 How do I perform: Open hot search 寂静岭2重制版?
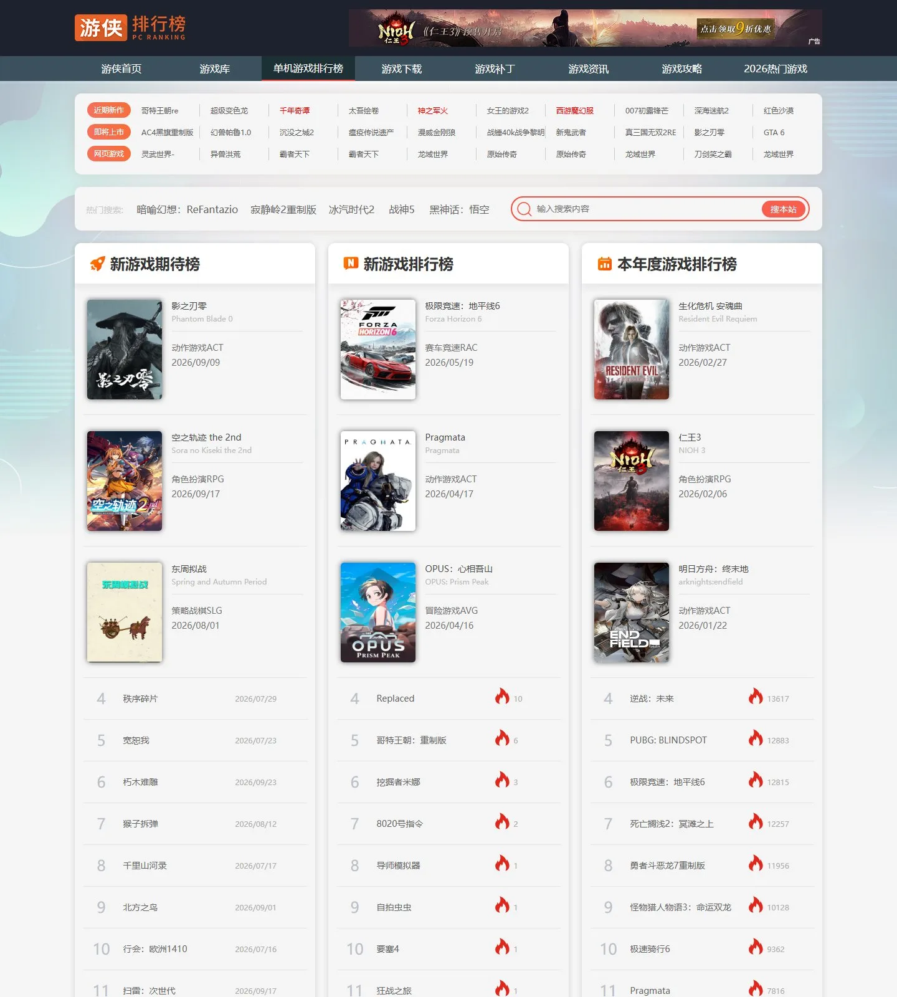coord(283,210)
